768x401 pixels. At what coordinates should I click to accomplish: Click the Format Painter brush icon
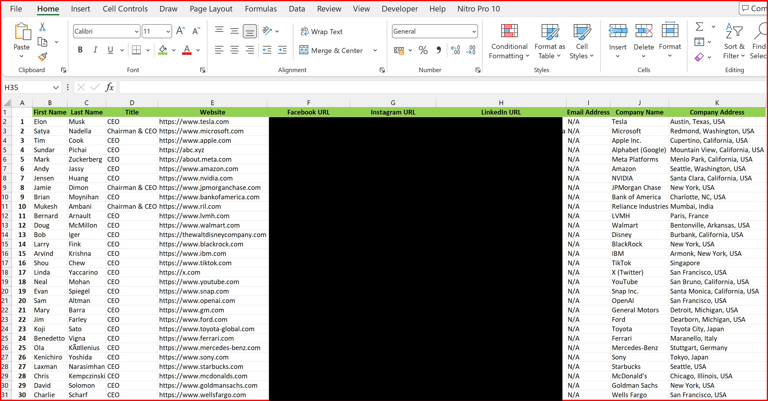[43, 57]
